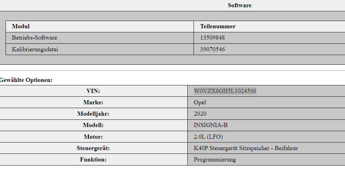
Task: Click the Steuergerät: row label
Action: coord(93,148)
